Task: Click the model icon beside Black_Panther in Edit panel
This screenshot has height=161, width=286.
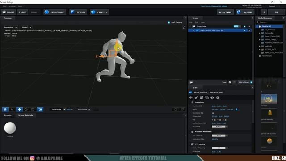Action: point(191,93)
